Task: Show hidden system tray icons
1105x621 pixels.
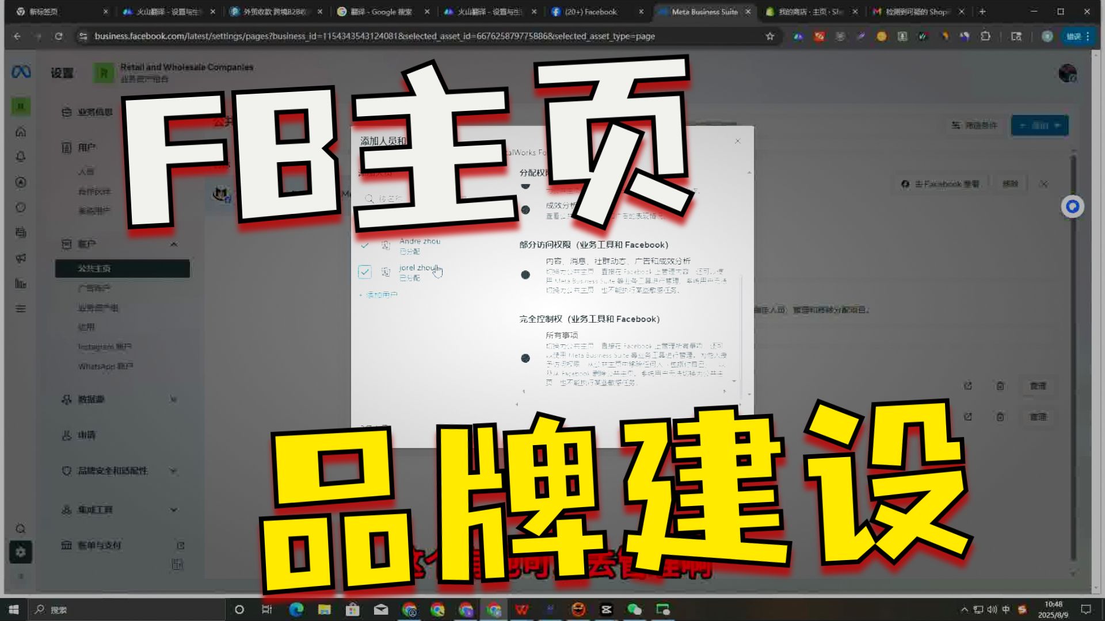Action: [x=964, y=609]
